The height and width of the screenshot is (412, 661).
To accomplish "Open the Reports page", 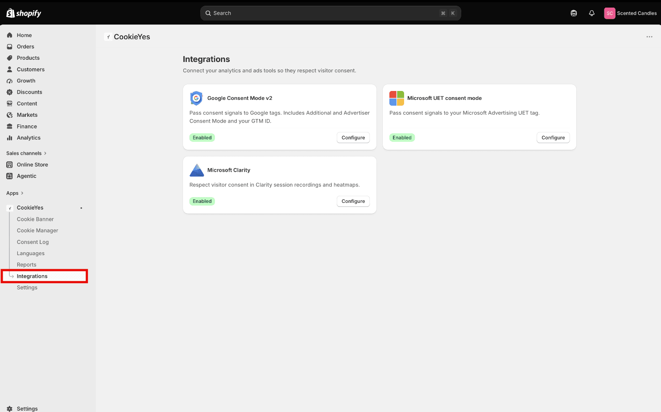I will (27, 265).
